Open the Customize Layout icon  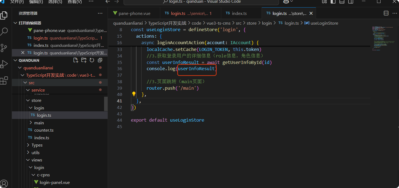tap(324, 2)
